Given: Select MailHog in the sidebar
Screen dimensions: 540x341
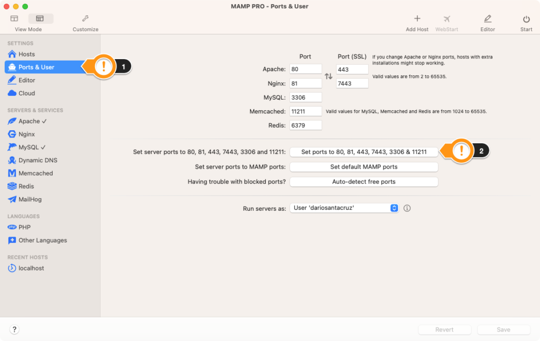Looking at the screenshot, I should pos(30,199).
